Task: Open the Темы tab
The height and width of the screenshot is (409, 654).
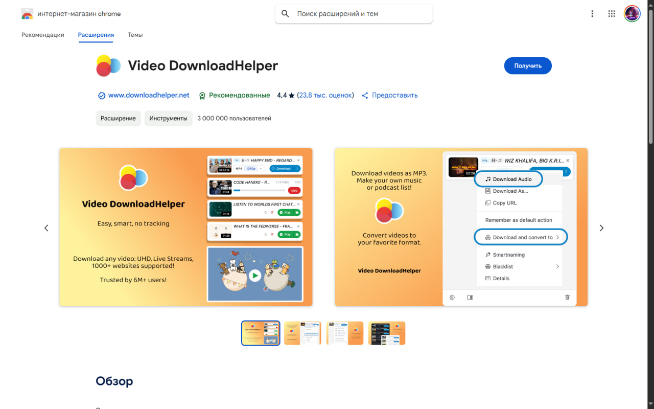Action: coord(135,35)
